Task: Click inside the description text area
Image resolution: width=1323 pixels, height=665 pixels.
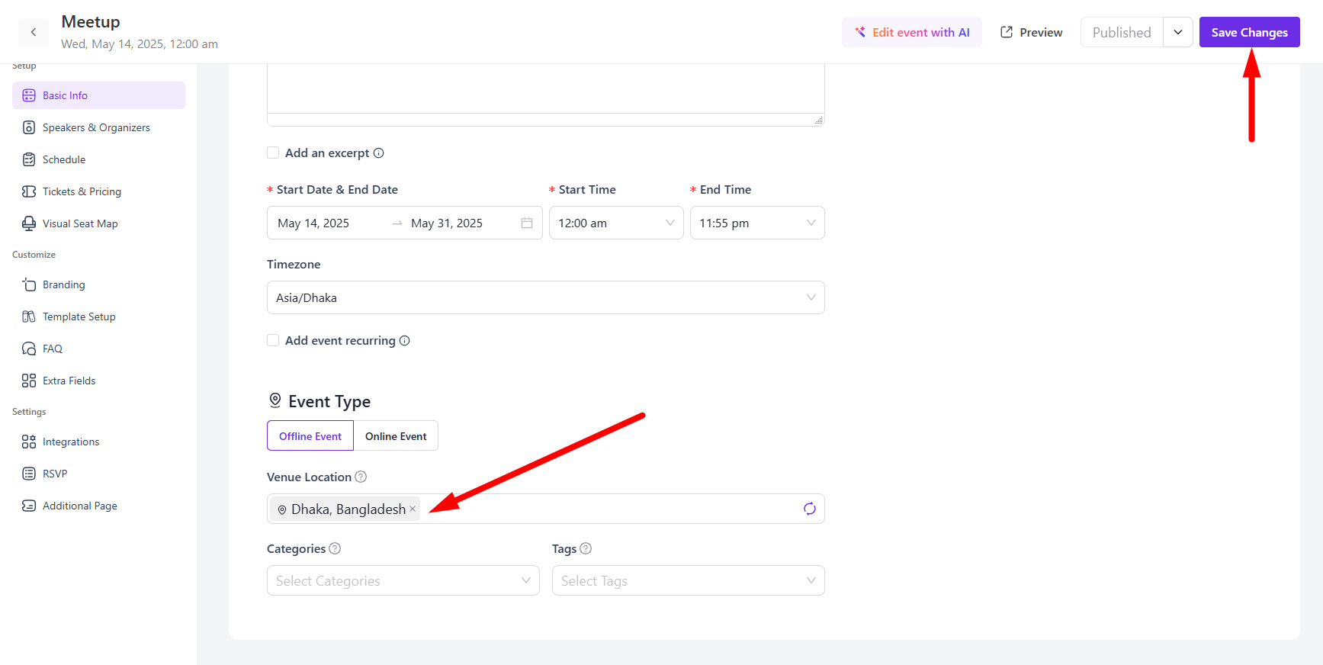Action: [x=546, y=88]
